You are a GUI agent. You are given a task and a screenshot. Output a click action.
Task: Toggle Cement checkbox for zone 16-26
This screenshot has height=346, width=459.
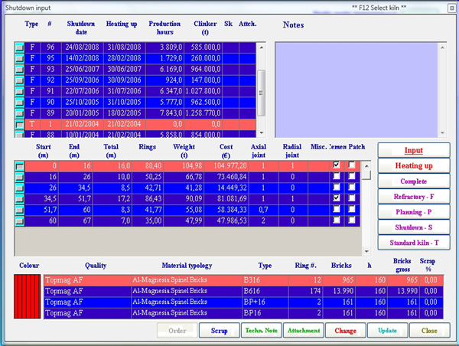[337, 176]
